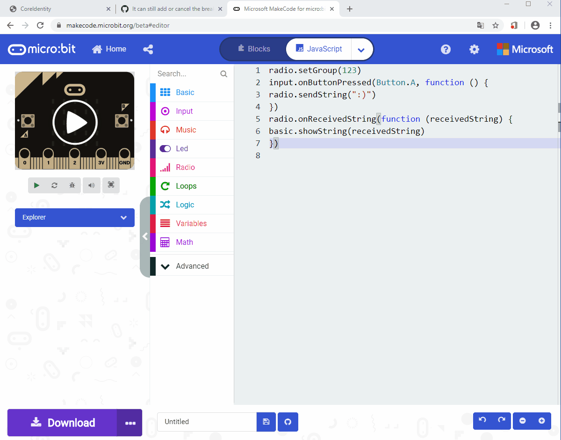Screen dimensions: 561x440
Task: Run the micro:bit simulator
Action: tap(36, 185)
